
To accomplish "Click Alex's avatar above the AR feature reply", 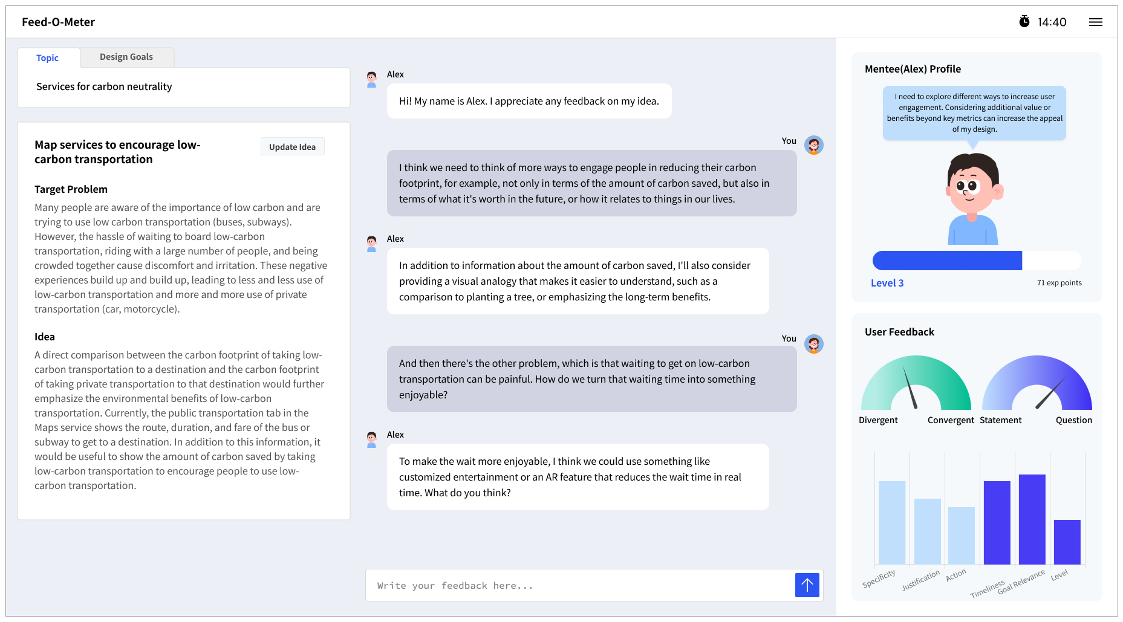I will pos(372,439).
